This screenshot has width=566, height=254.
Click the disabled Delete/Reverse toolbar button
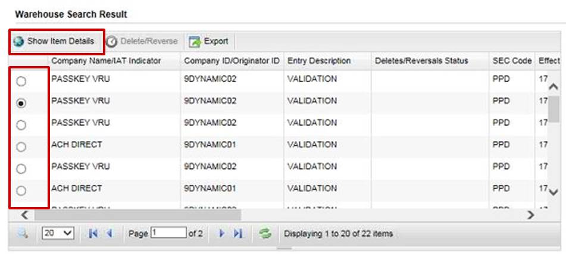tap(142, 42)
